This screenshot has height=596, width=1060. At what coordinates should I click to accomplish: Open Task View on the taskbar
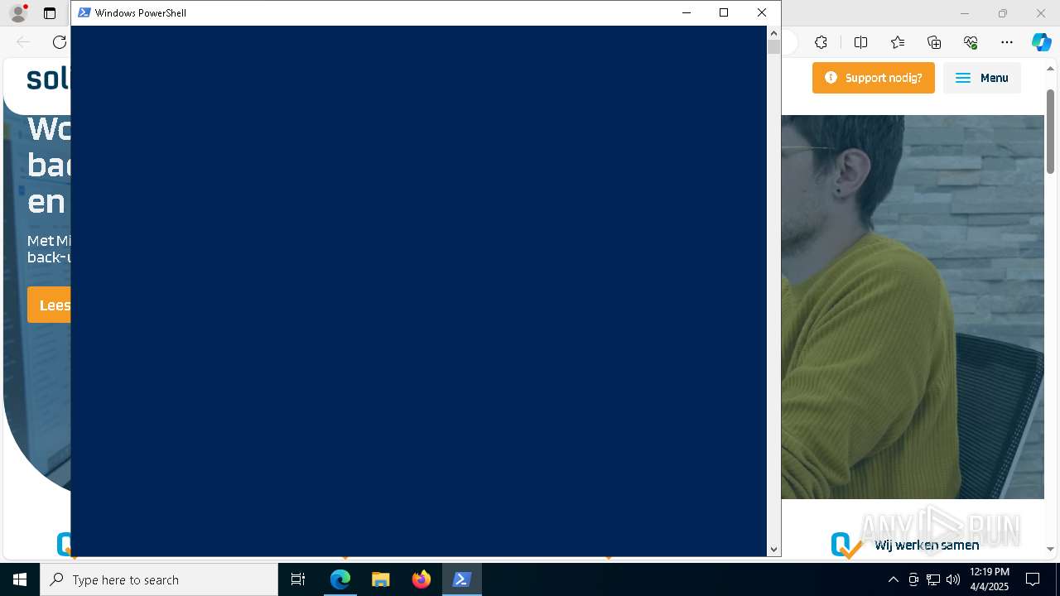pyautogui.click(x=298, y=579)
